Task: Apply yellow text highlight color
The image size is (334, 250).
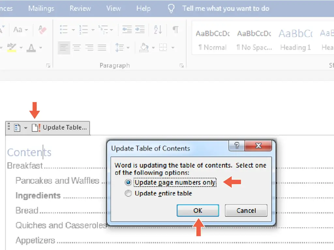Action: pyautogui.click(x=12, y=48)
